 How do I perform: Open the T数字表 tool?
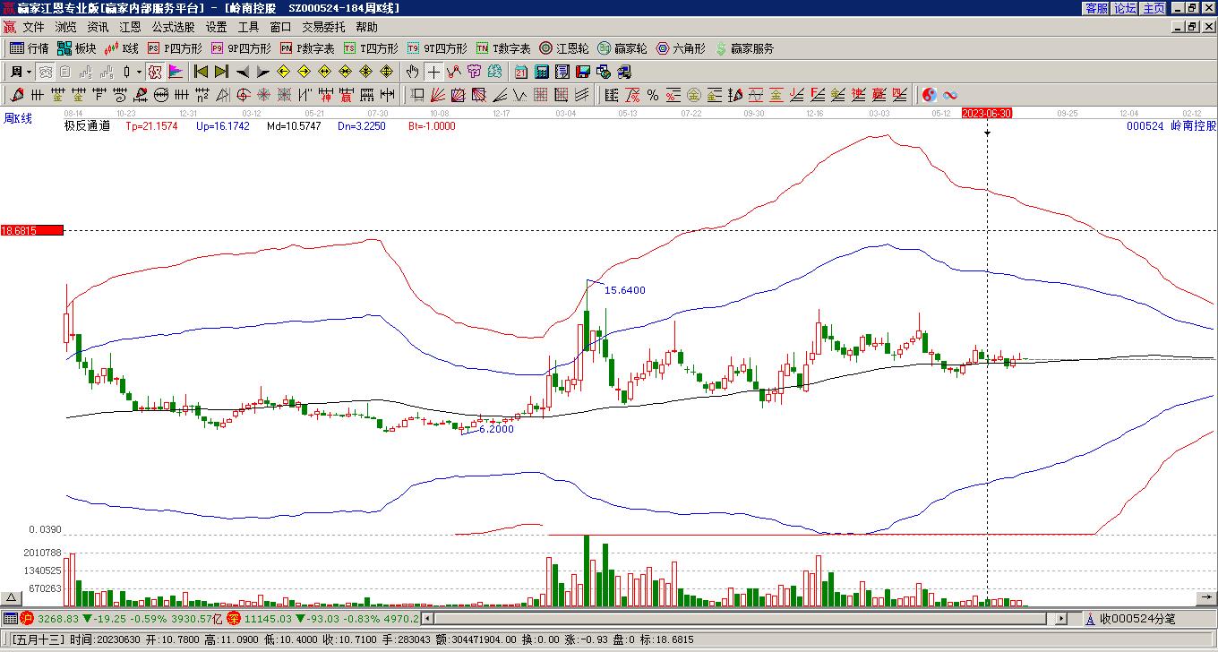pos(503,48)
